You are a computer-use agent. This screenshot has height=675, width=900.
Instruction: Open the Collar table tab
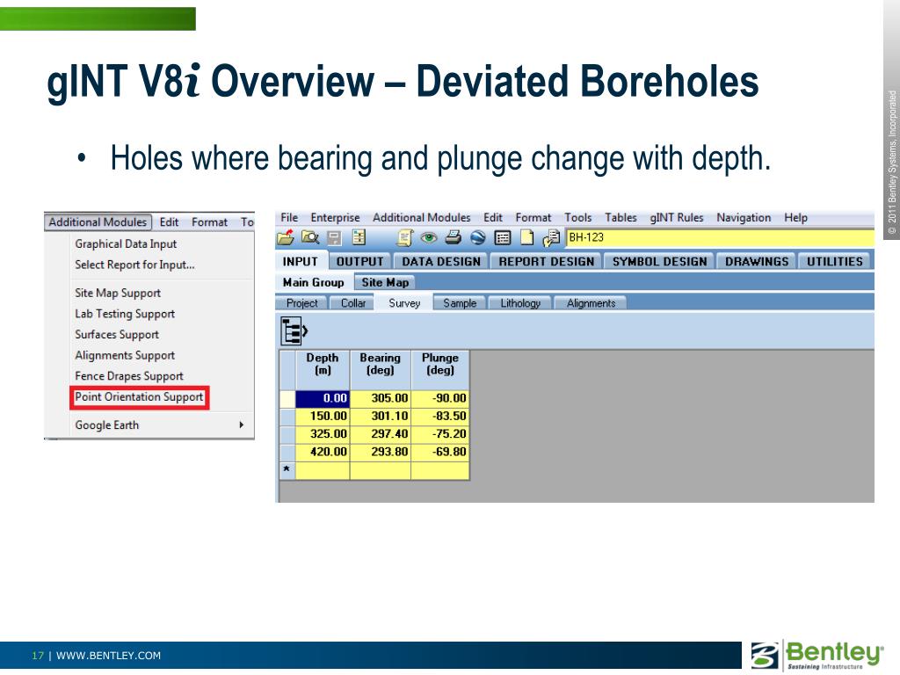pos(353,303)
